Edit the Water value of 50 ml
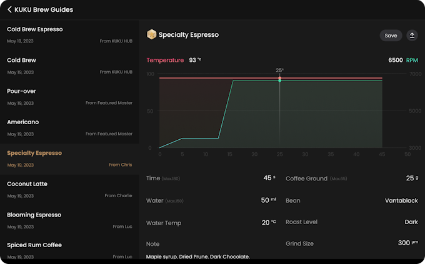Viewport: 425px width, 264px height. tap(268, 200)
